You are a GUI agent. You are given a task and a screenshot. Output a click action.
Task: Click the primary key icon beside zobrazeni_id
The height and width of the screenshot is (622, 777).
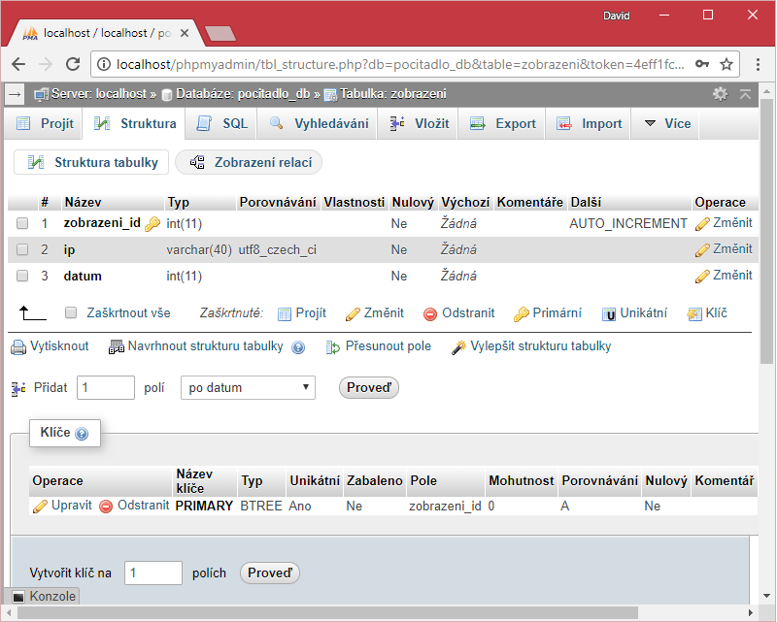152,222
